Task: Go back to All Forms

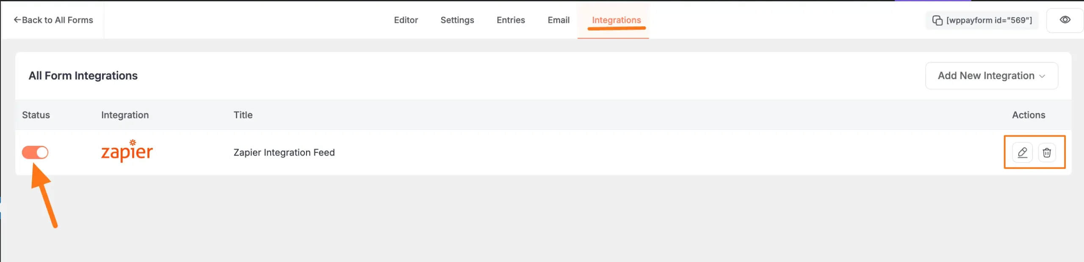Action: tap(53, 20)
